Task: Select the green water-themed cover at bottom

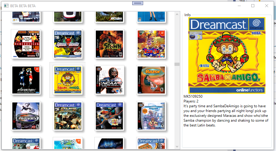Action: click(68, 144)
